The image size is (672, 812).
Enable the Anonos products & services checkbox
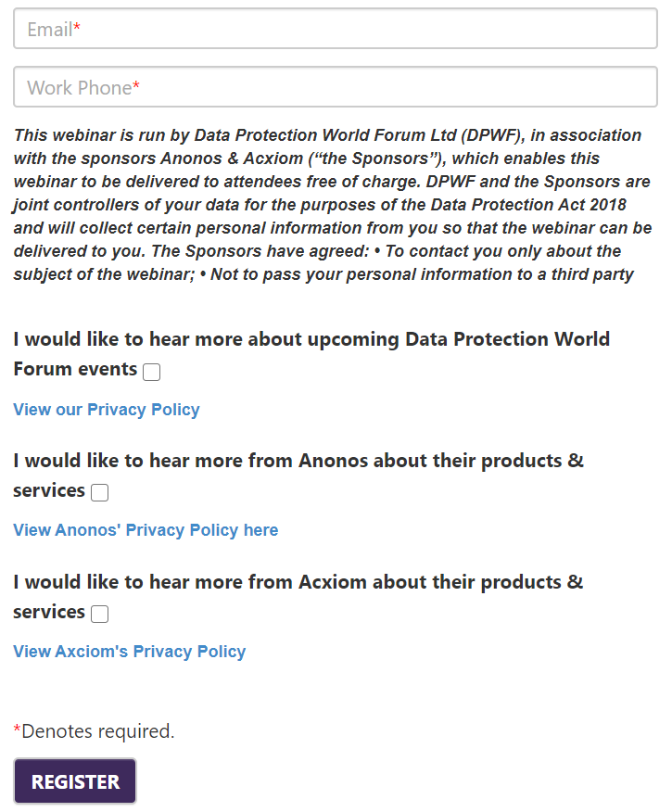(x=99, y=492)
